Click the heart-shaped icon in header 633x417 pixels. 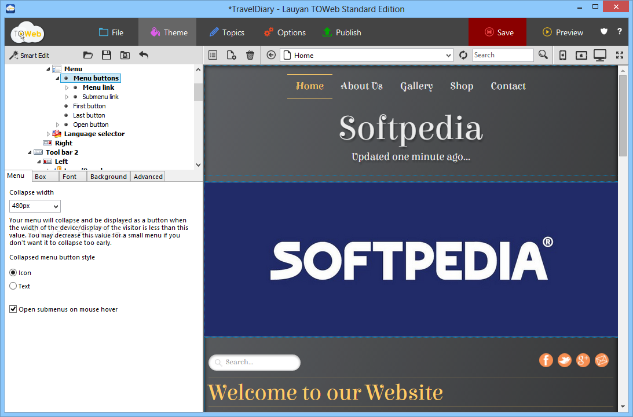[x=604, y=31]
